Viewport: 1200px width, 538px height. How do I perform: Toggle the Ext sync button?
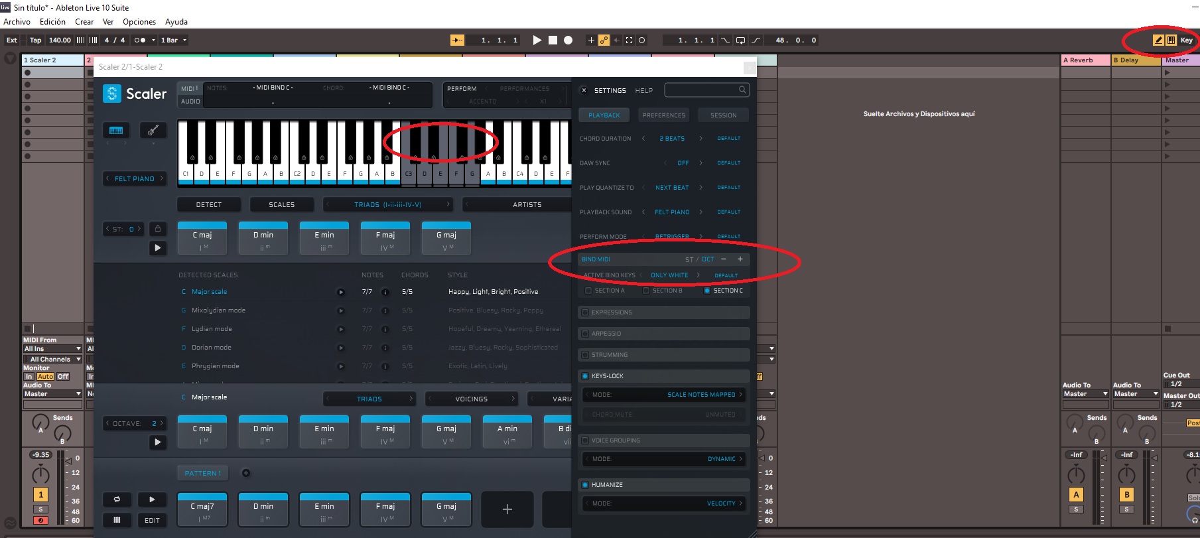[x=12, y=40]
